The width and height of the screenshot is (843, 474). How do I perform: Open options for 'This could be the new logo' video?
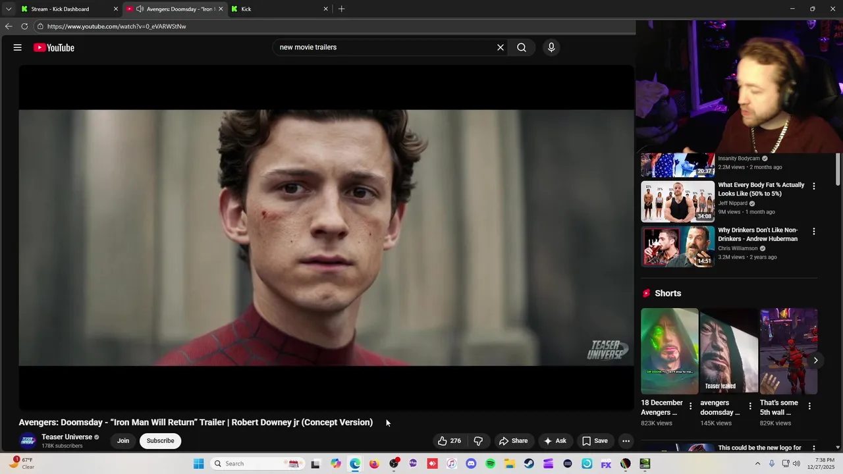[x=814, y=448]
